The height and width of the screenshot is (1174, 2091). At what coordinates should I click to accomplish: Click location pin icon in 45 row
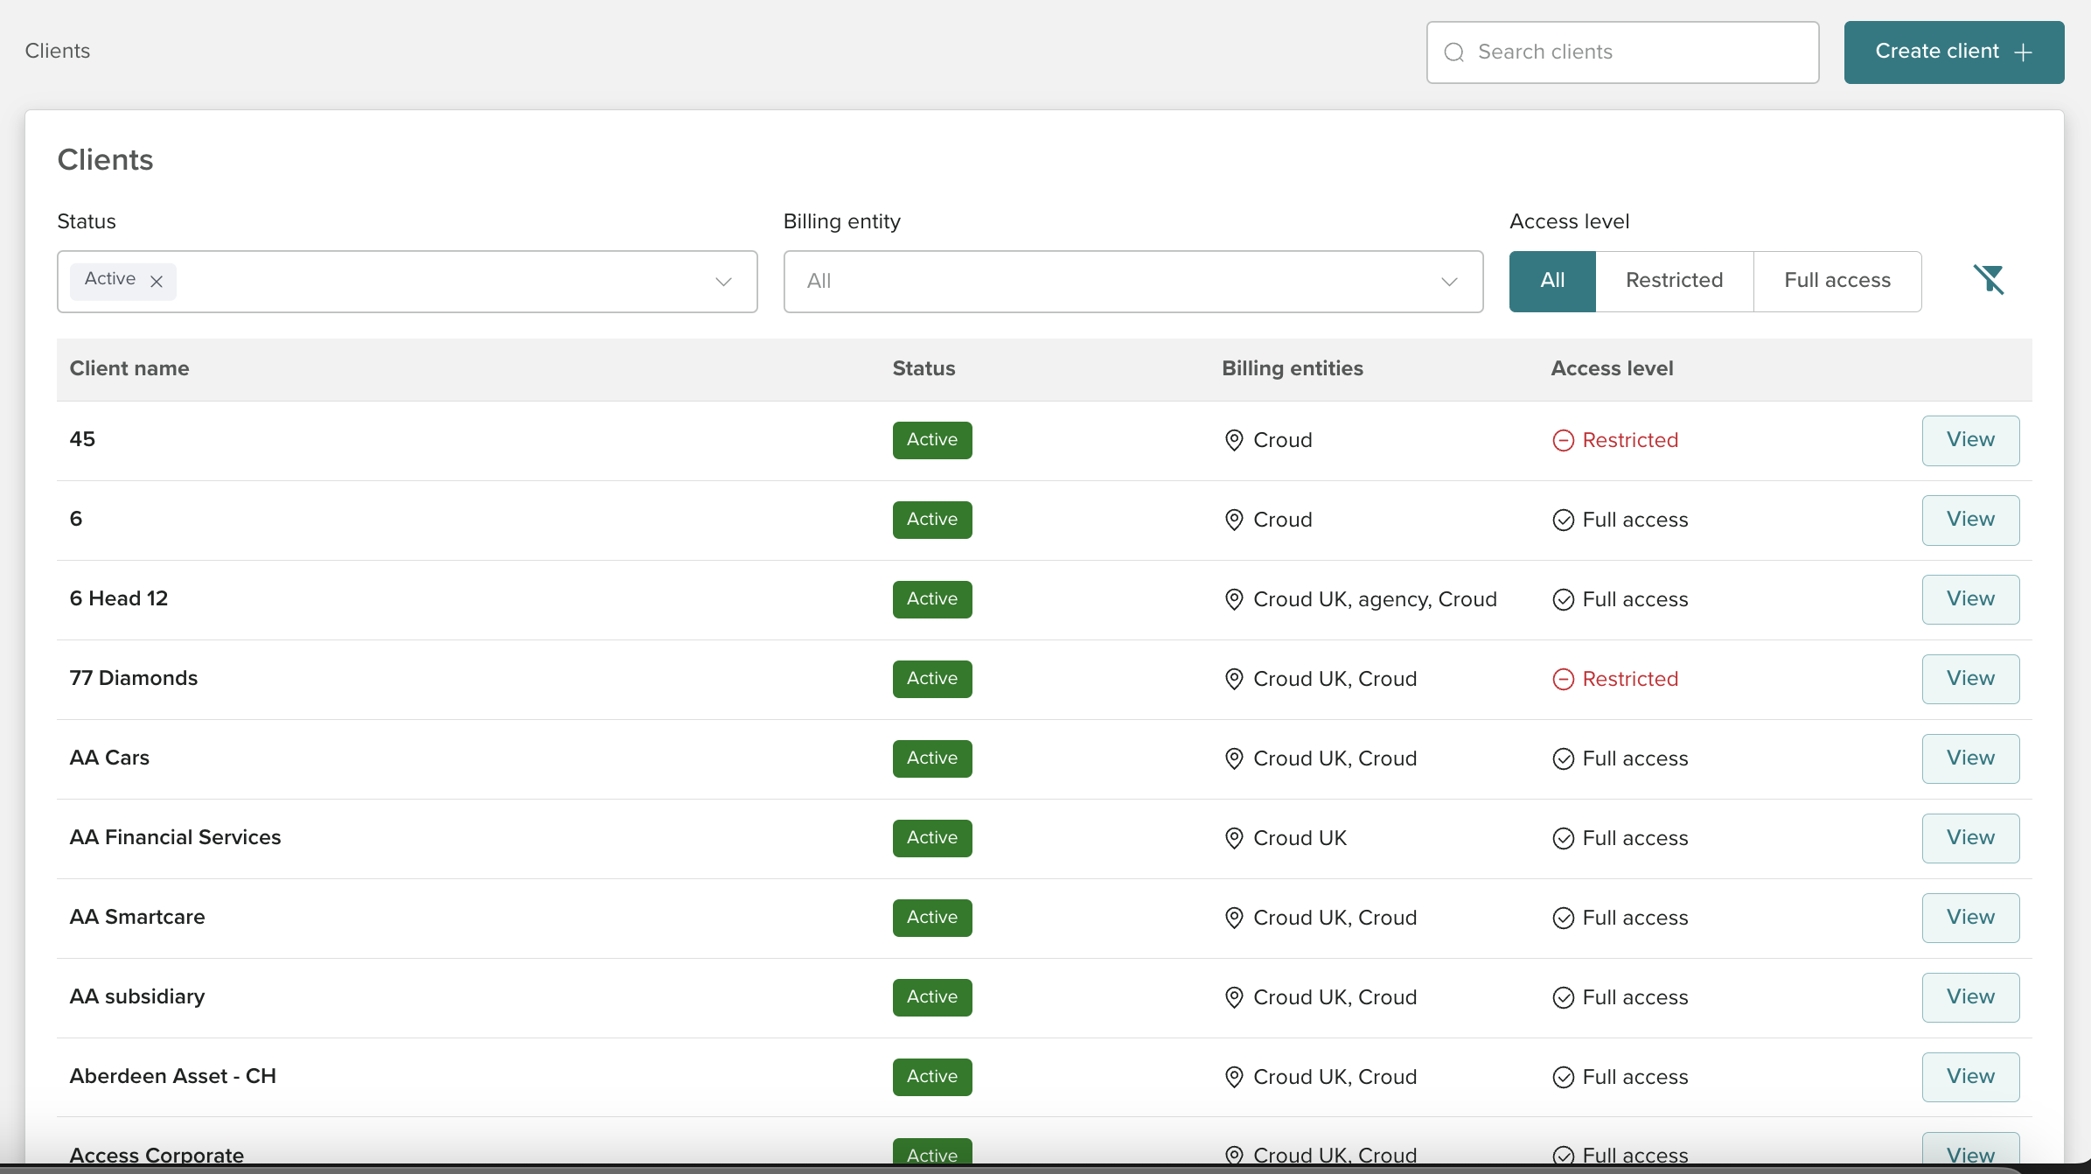1233,440
